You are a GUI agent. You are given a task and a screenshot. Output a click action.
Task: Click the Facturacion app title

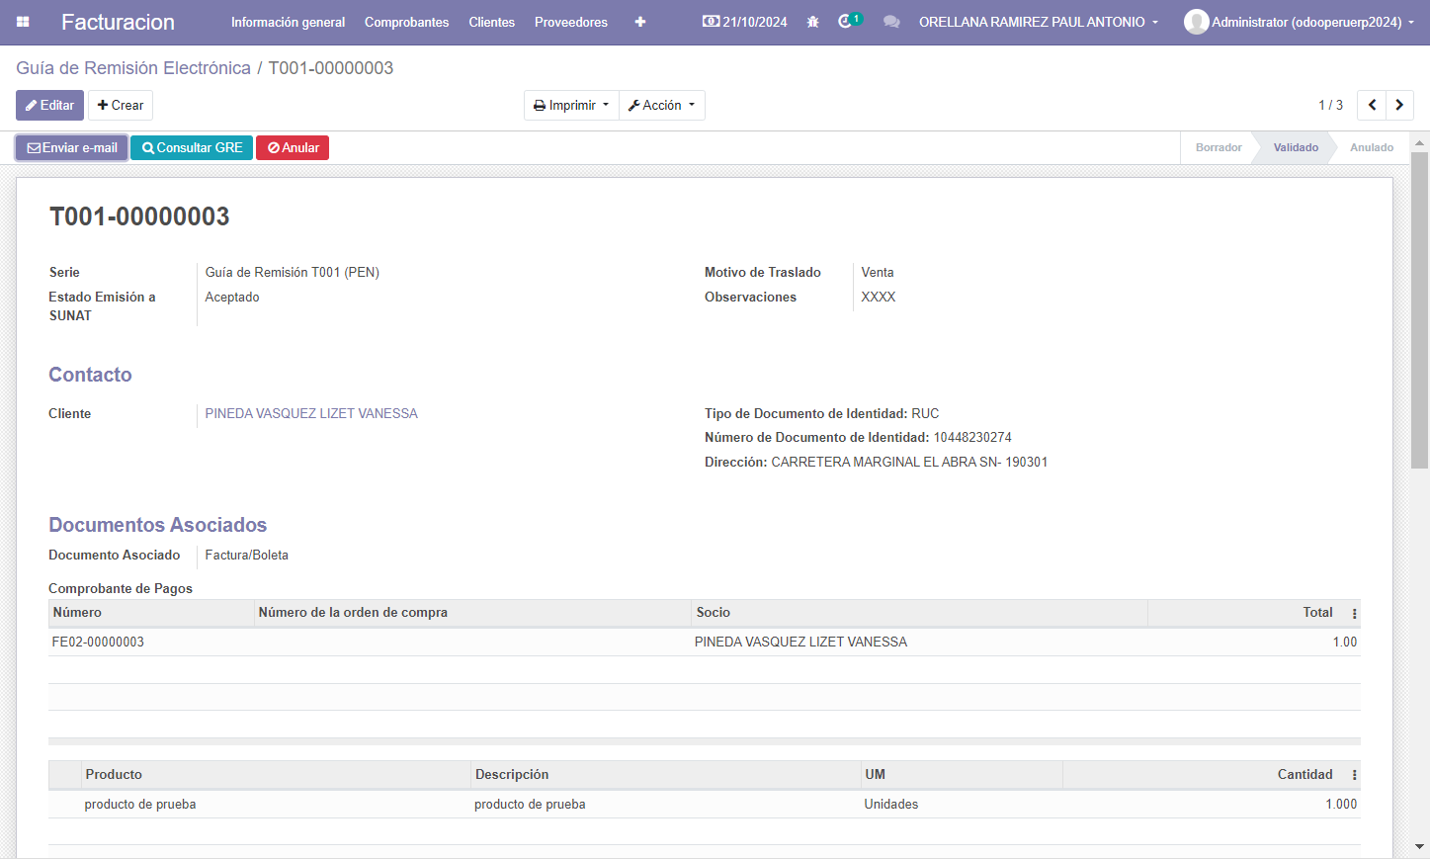pyautogui.click(x=118, y=22)
